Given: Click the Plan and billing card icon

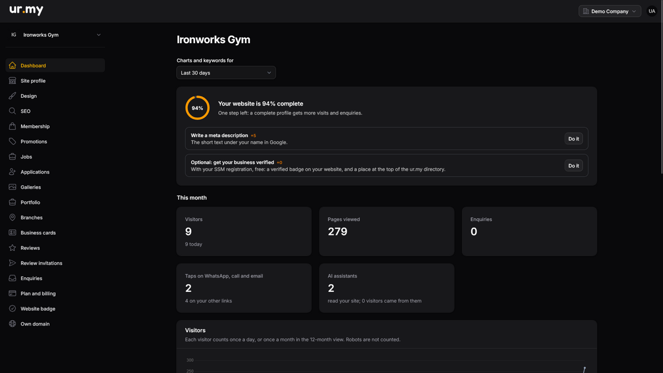Looking at the screenshot, I should coord(12,293).
